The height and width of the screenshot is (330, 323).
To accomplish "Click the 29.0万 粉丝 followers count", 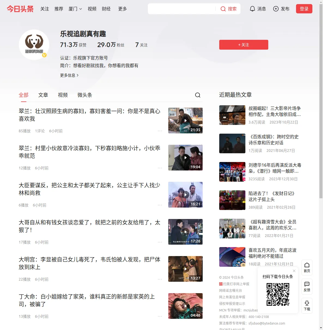I will coord(111,45).
